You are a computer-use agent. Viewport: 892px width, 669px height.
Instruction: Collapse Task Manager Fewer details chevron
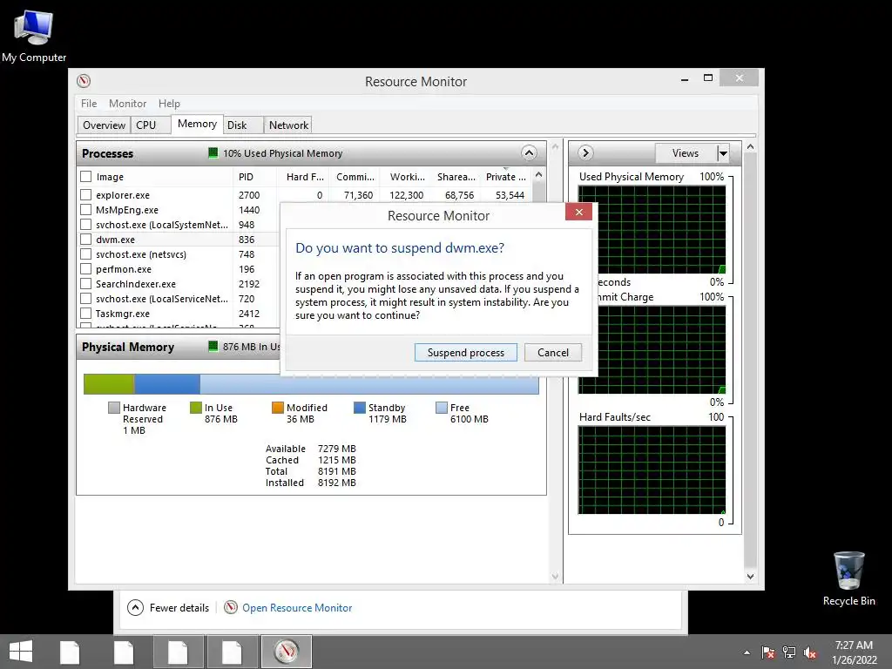tap(135, 607)
